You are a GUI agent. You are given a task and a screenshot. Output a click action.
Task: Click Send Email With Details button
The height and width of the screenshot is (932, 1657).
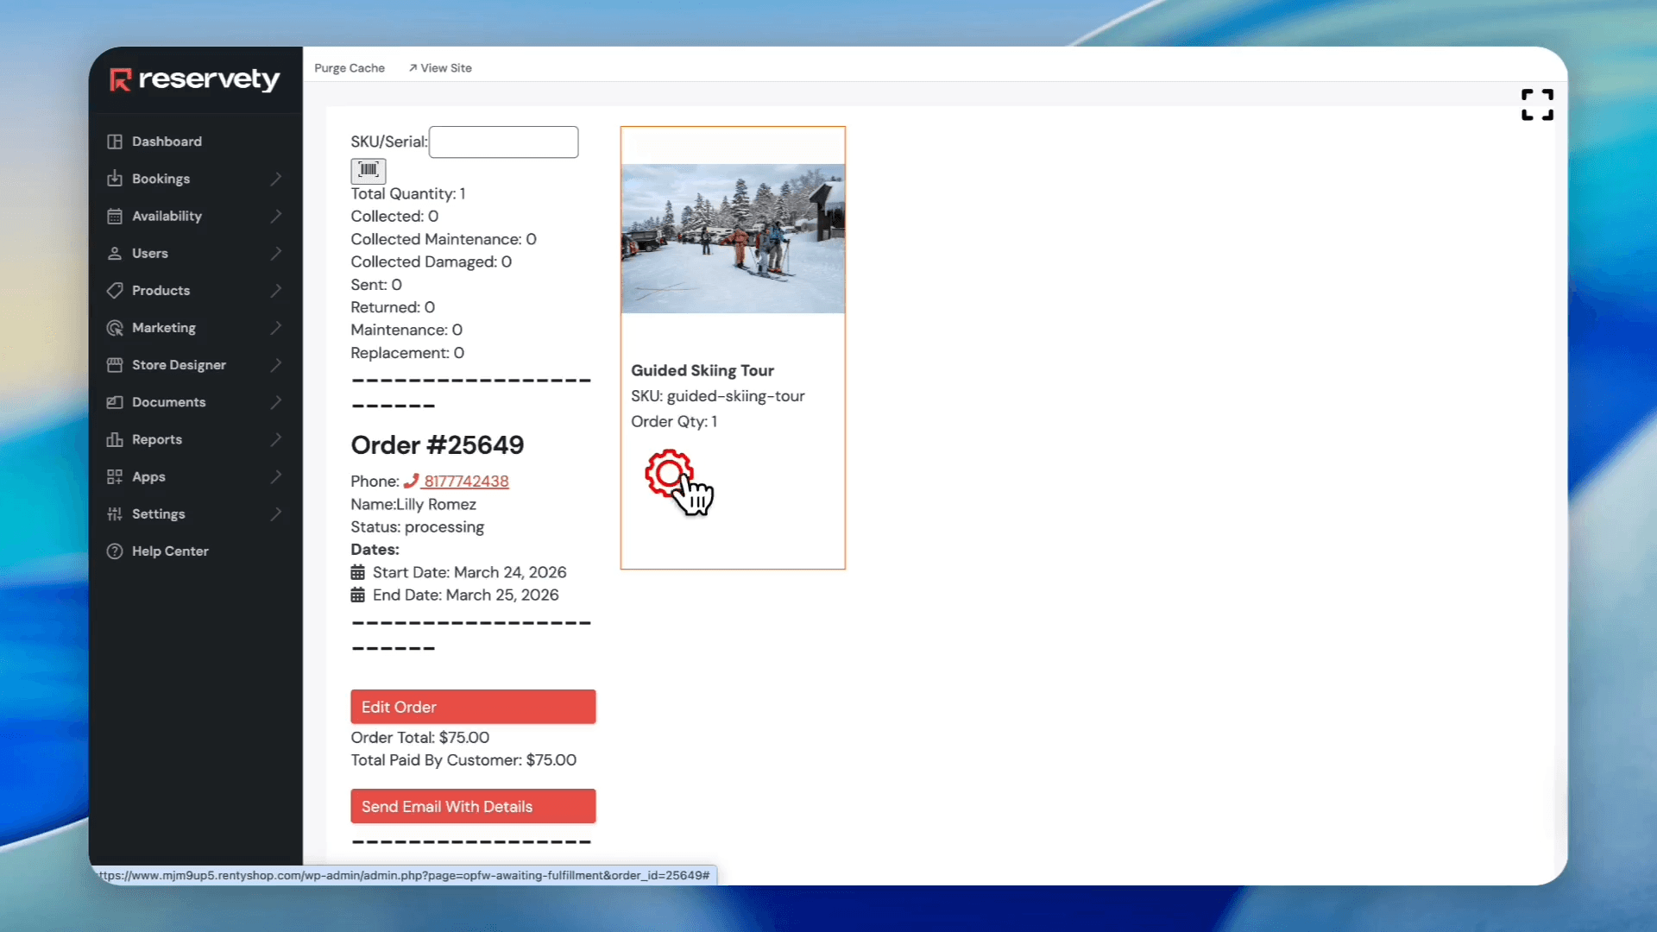(473, 806)
